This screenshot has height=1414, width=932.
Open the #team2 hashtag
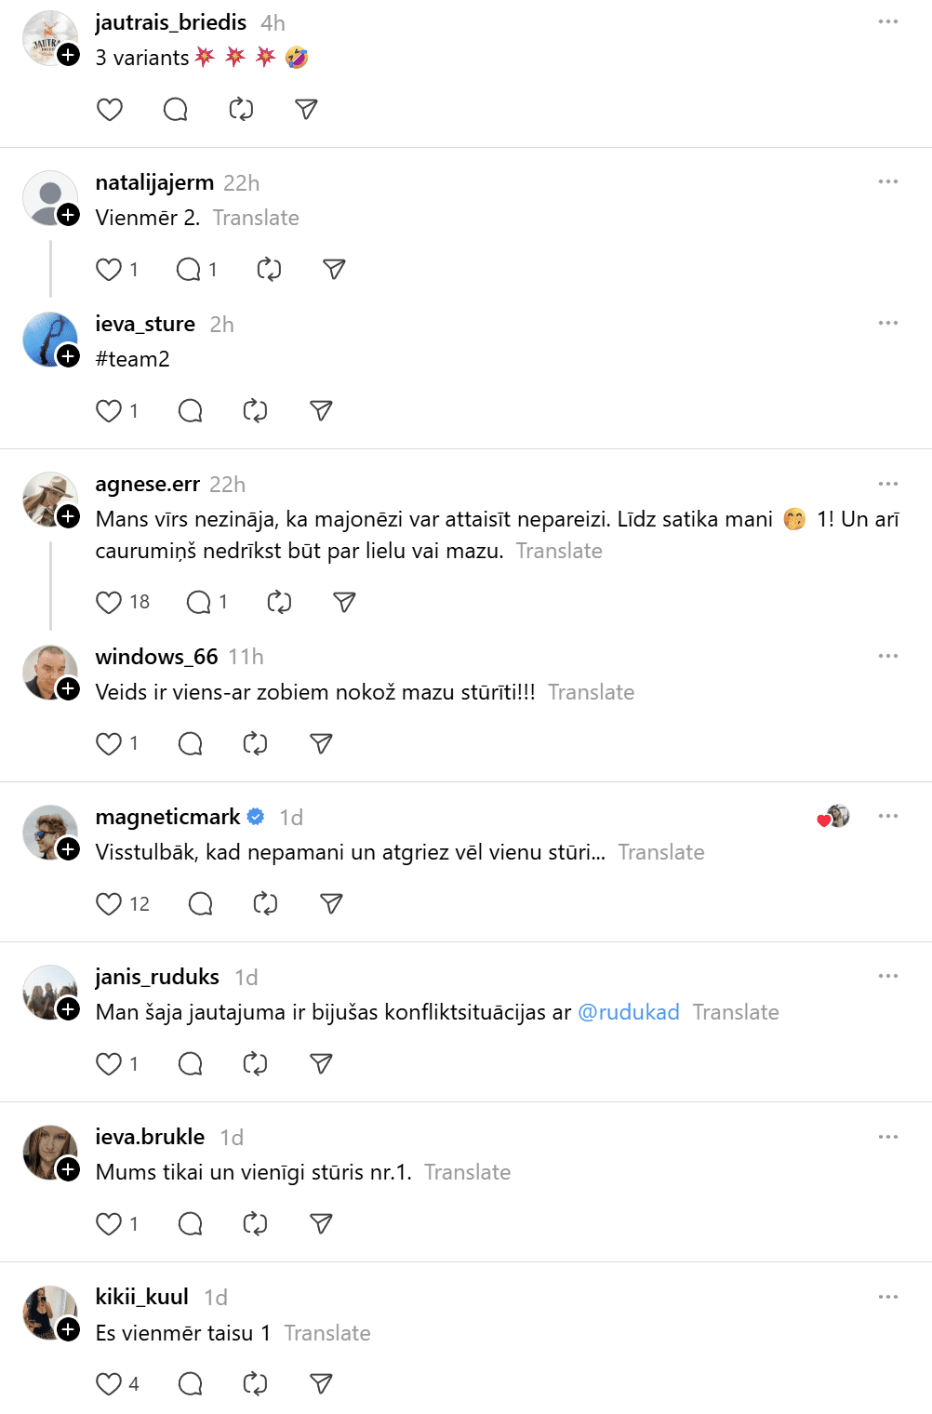point(133,359)
